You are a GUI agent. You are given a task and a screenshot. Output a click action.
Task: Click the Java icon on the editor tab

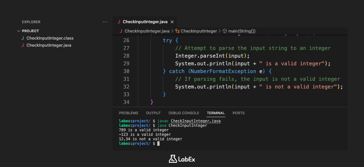click(x=119, y=22)
